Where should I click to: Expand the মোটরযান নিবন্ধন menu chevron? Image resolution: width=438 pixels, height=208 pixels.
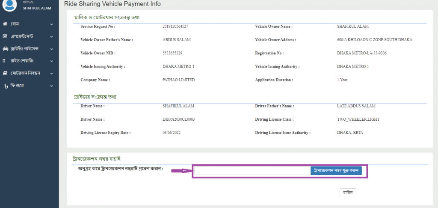click(x=51, y=74)
